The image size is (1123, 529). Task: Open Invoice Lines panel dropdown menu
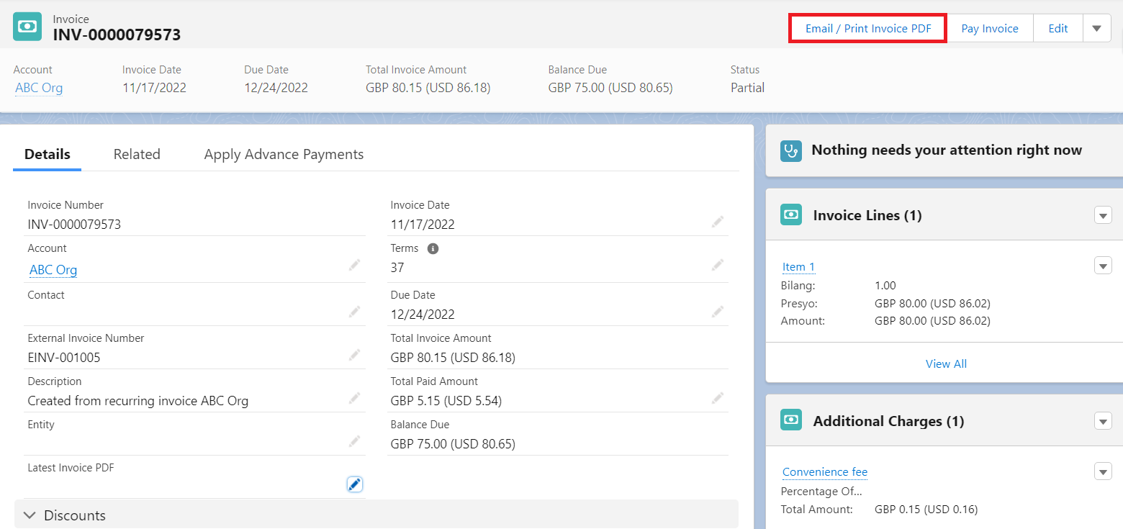pyautogui.click(x=1103, y=215)
